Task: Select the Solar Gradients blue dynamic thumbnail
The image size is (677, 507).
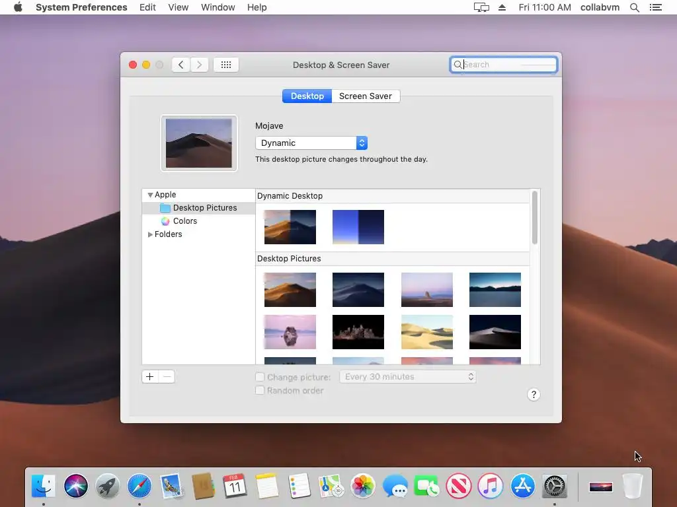Action: click(x=358, y=227)
